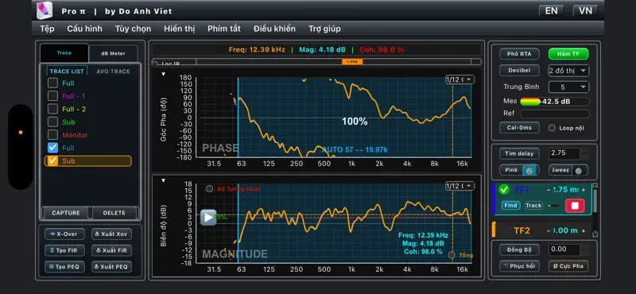Switch to Phổ RTA spectrum mode
This screenshot has width=636, height=294.
coord(519,54)
